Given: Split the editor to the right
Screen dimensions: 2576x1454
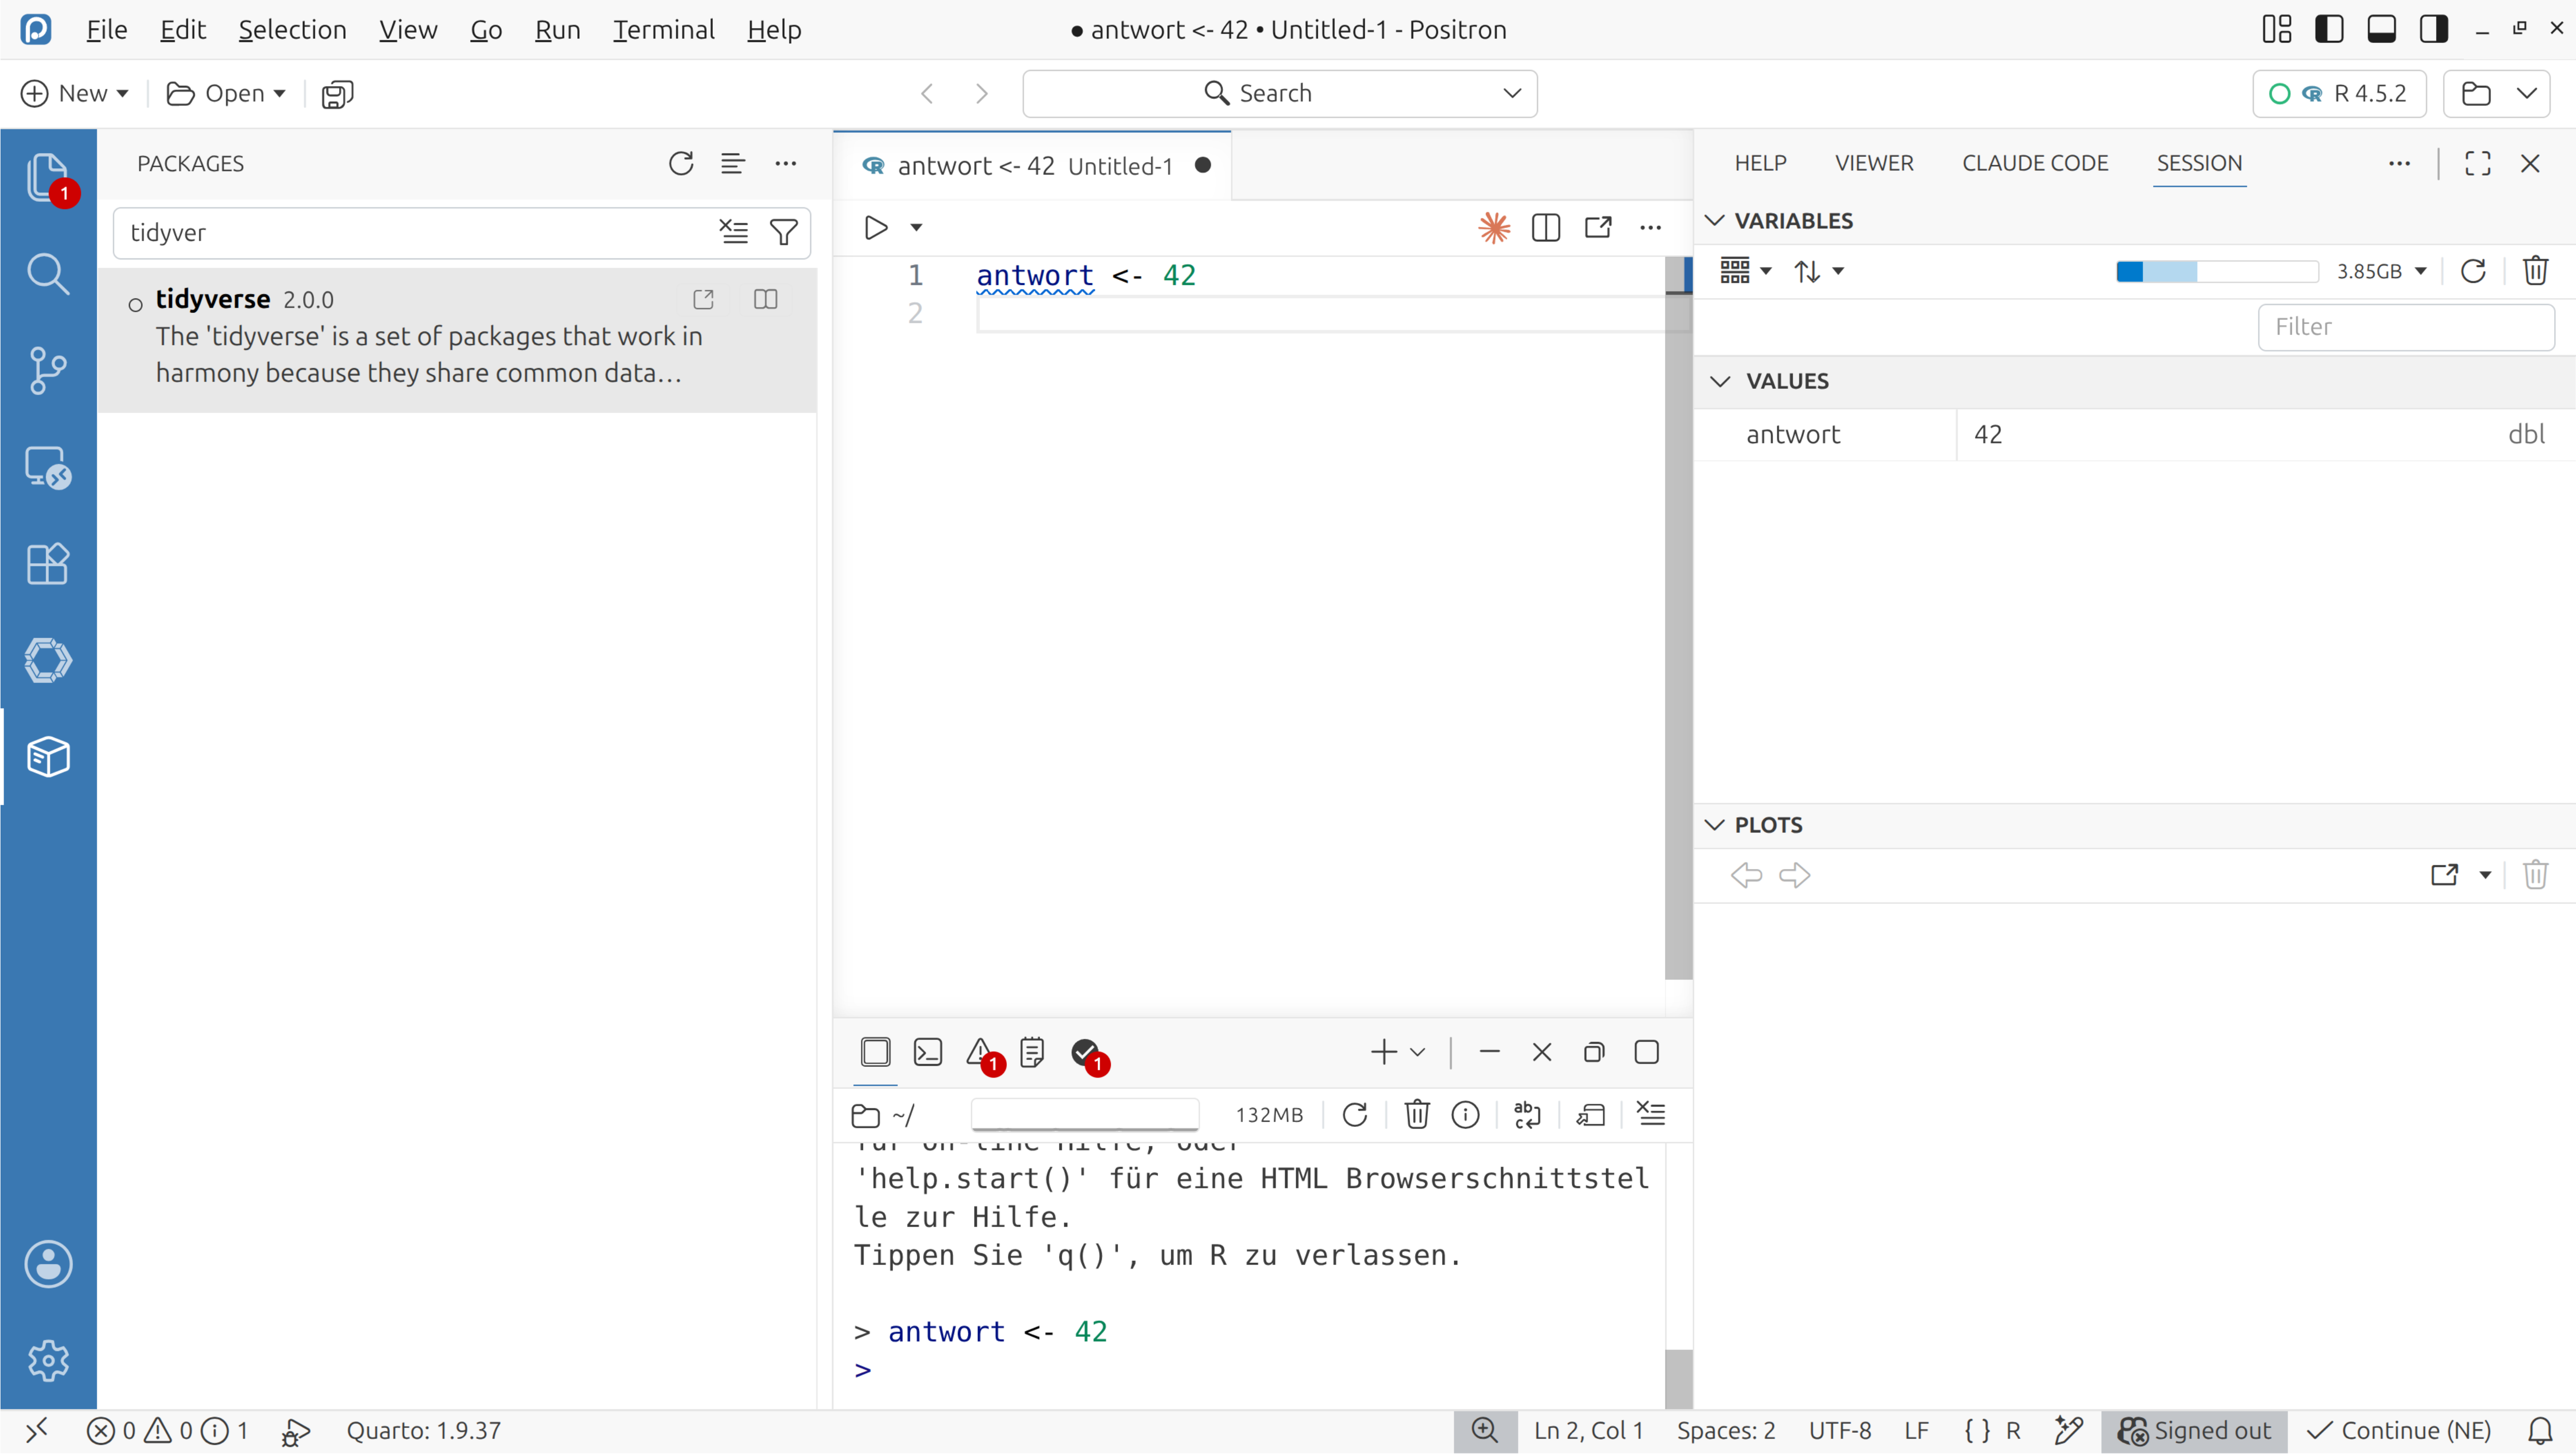Looking at the screenshot, I should pos(1546,228).
